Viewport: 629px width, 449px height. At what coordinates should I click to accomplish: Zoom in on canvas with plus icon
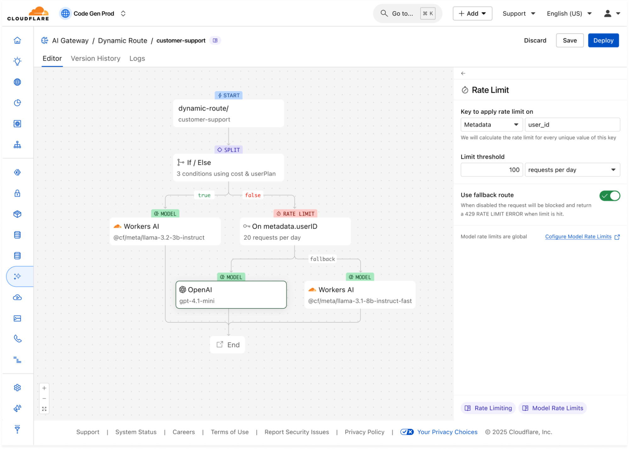(44, 388)
